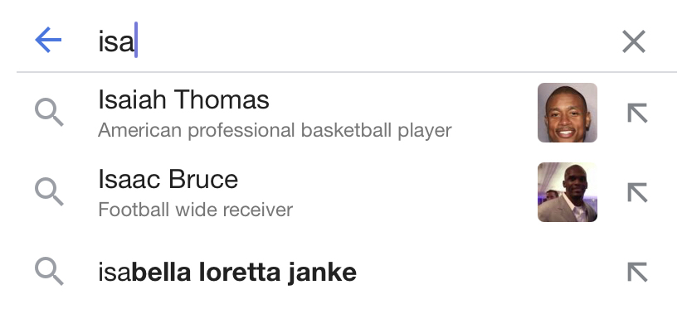The width and height of the screenshot is (687, 309).
Task: Click blank row space right of 'Isaac Bruce'
Action: point(386,180)
